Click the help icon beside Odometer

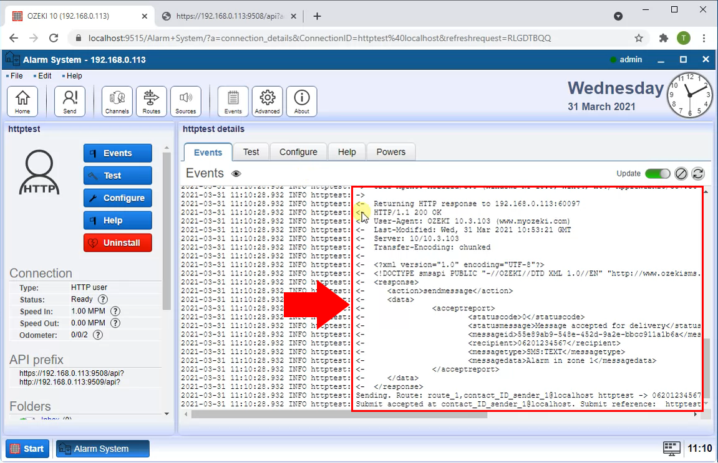click(98, 335)
